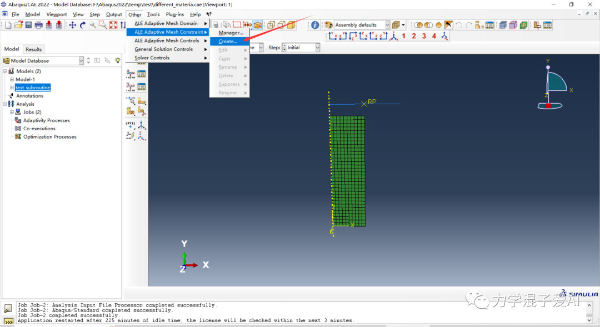The image size is (600, 327).
Task: Enable wireframe render style
Action: pyautogui.click(x=271, y=25)
